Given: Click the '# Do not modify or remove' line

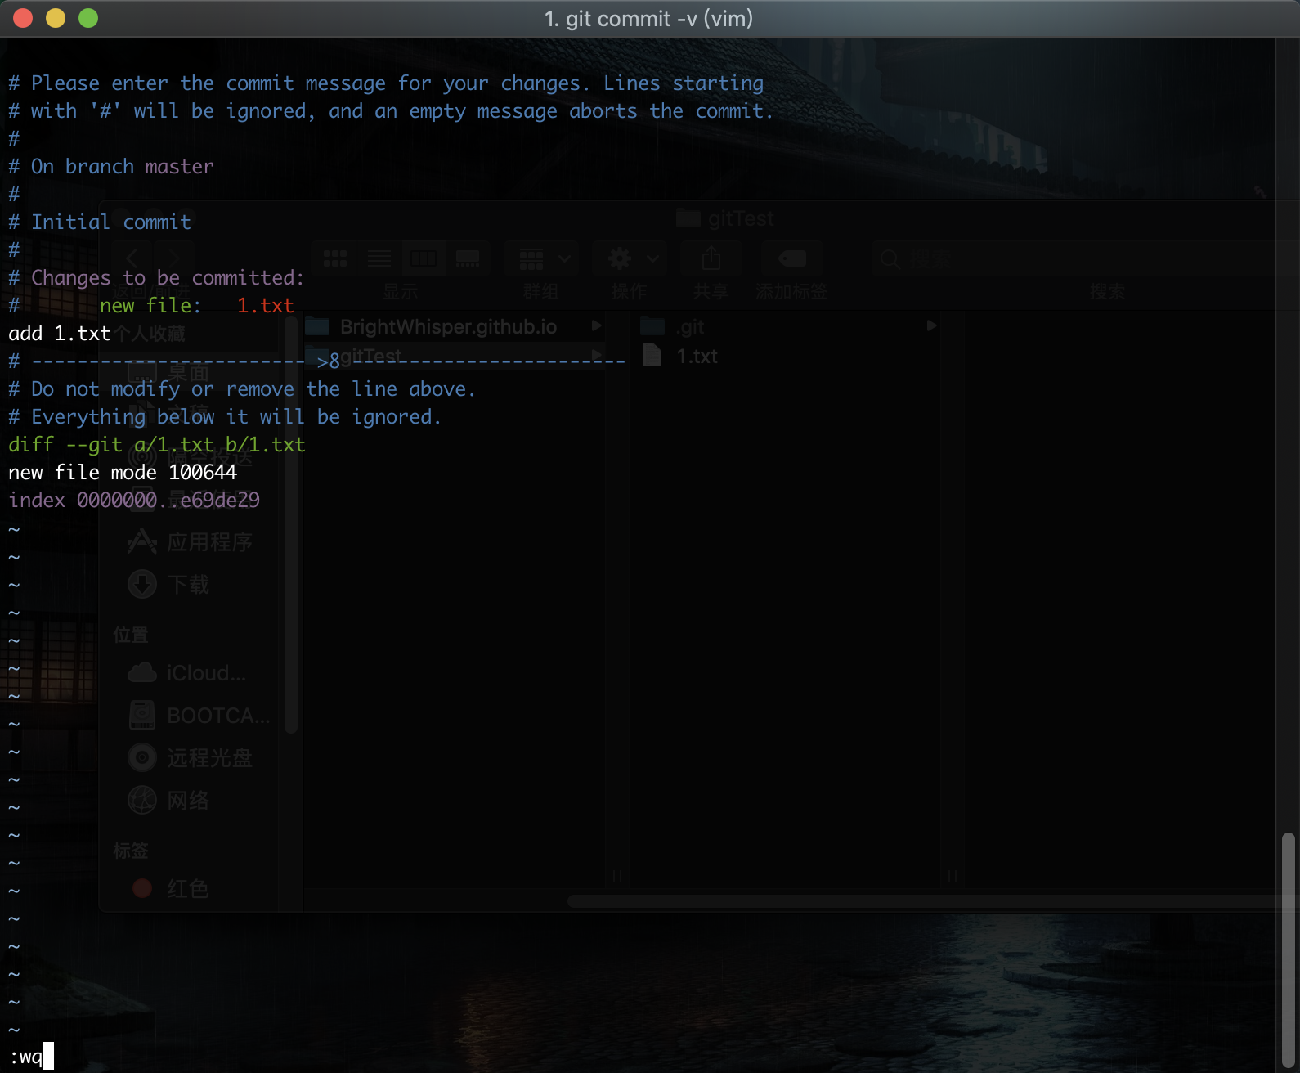Looking at the screenshot, I should pyautogui.click(x=242, y=389).
